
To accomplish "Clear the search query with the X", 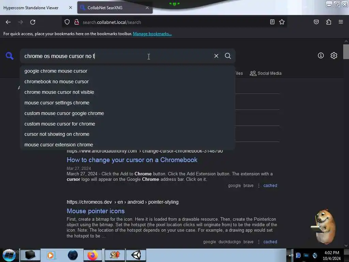I will (x=216, y=56).
